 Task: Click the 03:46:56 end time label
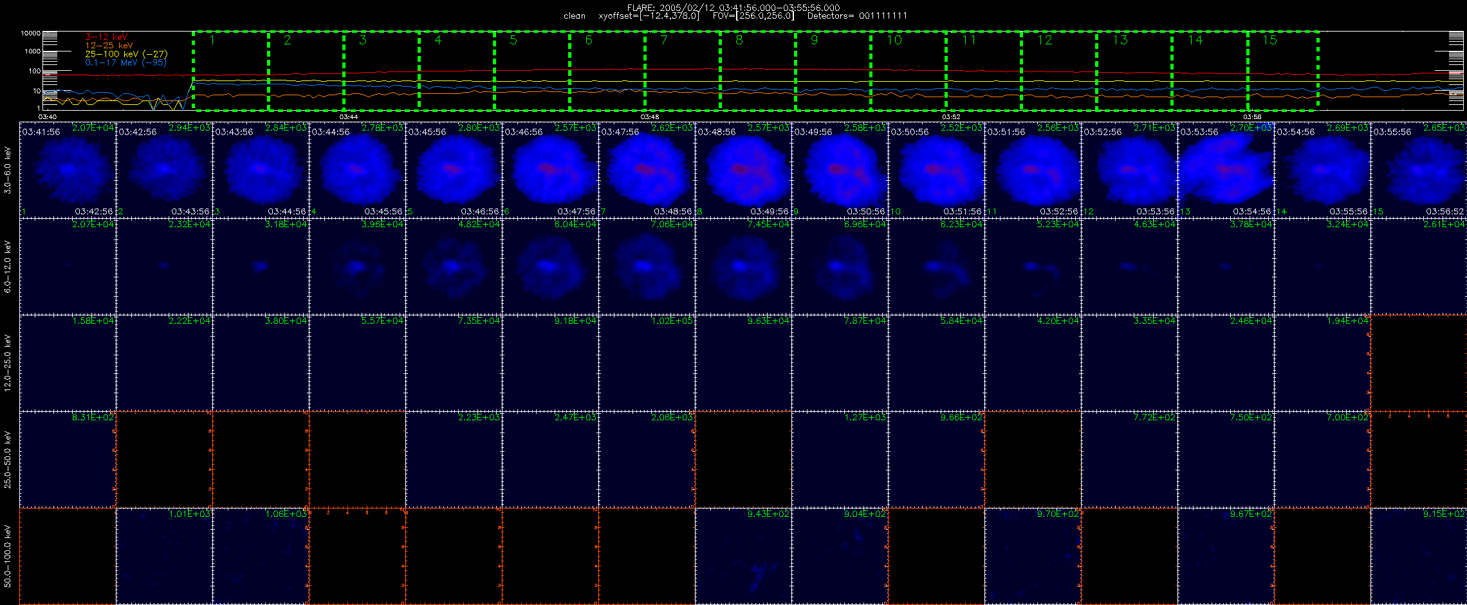pyautogui.click(x=480, y=211)
